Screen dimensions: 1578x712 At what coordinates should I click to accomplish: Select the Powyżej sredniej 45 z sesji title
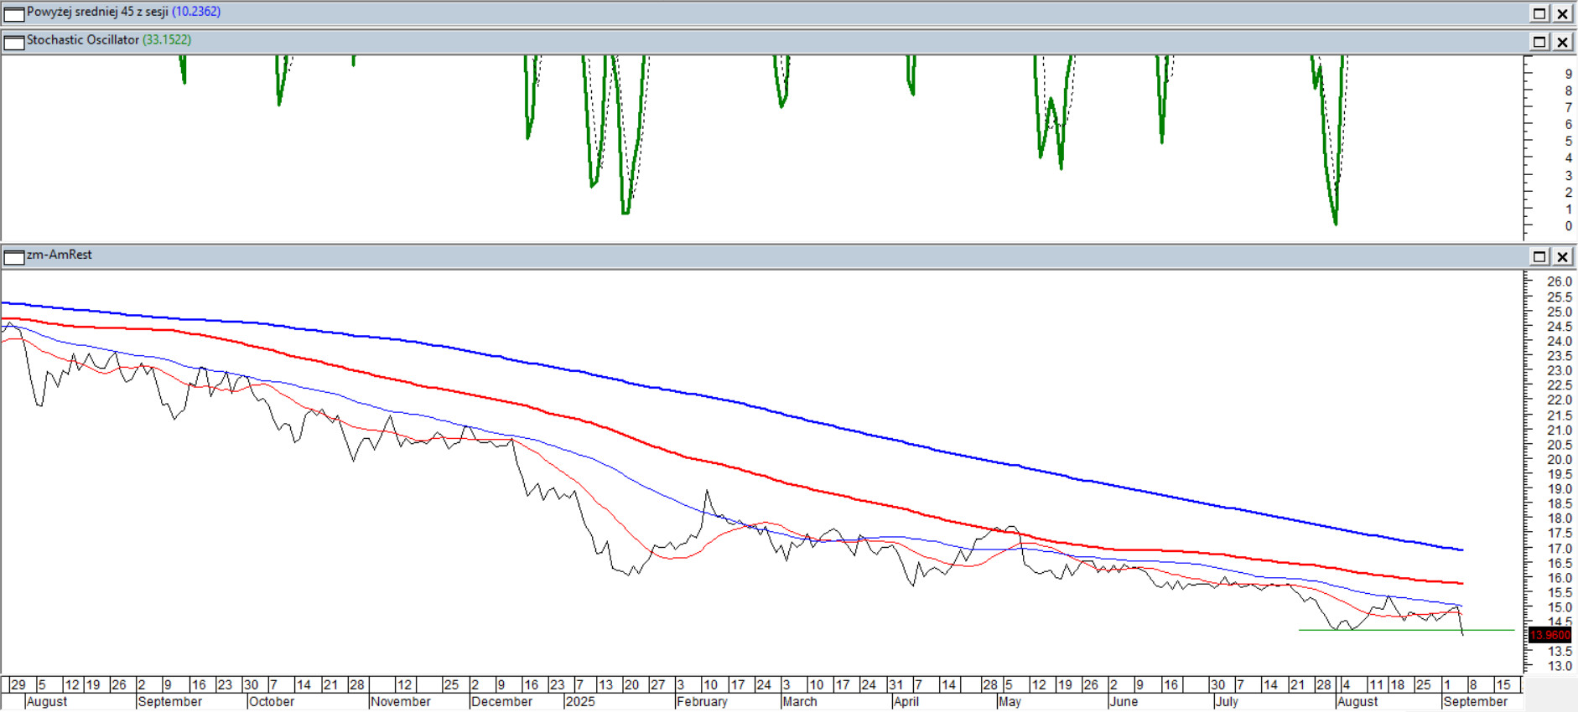coord(97,12)
